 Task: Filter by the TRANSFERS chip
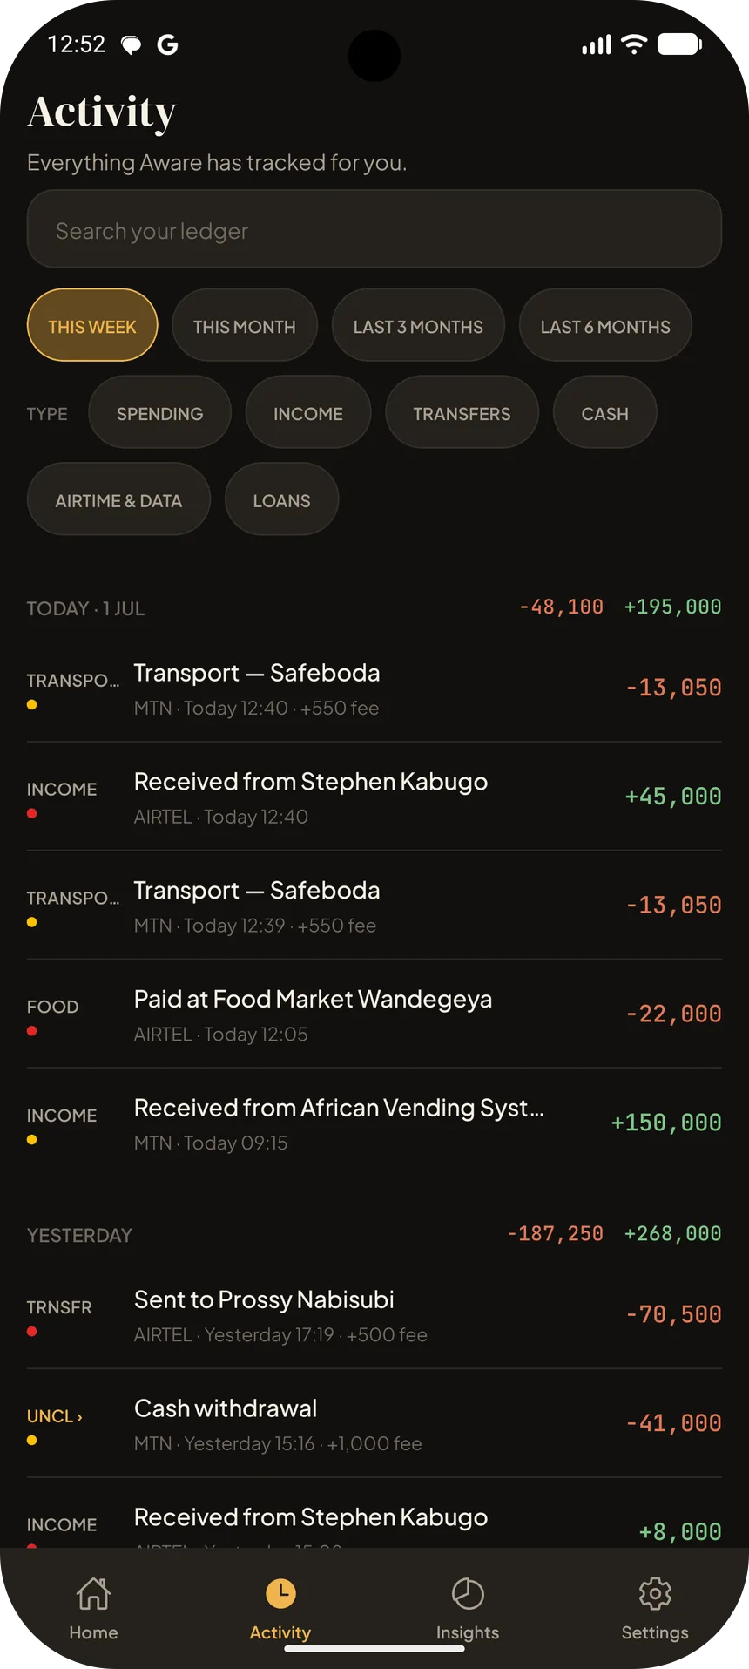[x=462, y=412]
